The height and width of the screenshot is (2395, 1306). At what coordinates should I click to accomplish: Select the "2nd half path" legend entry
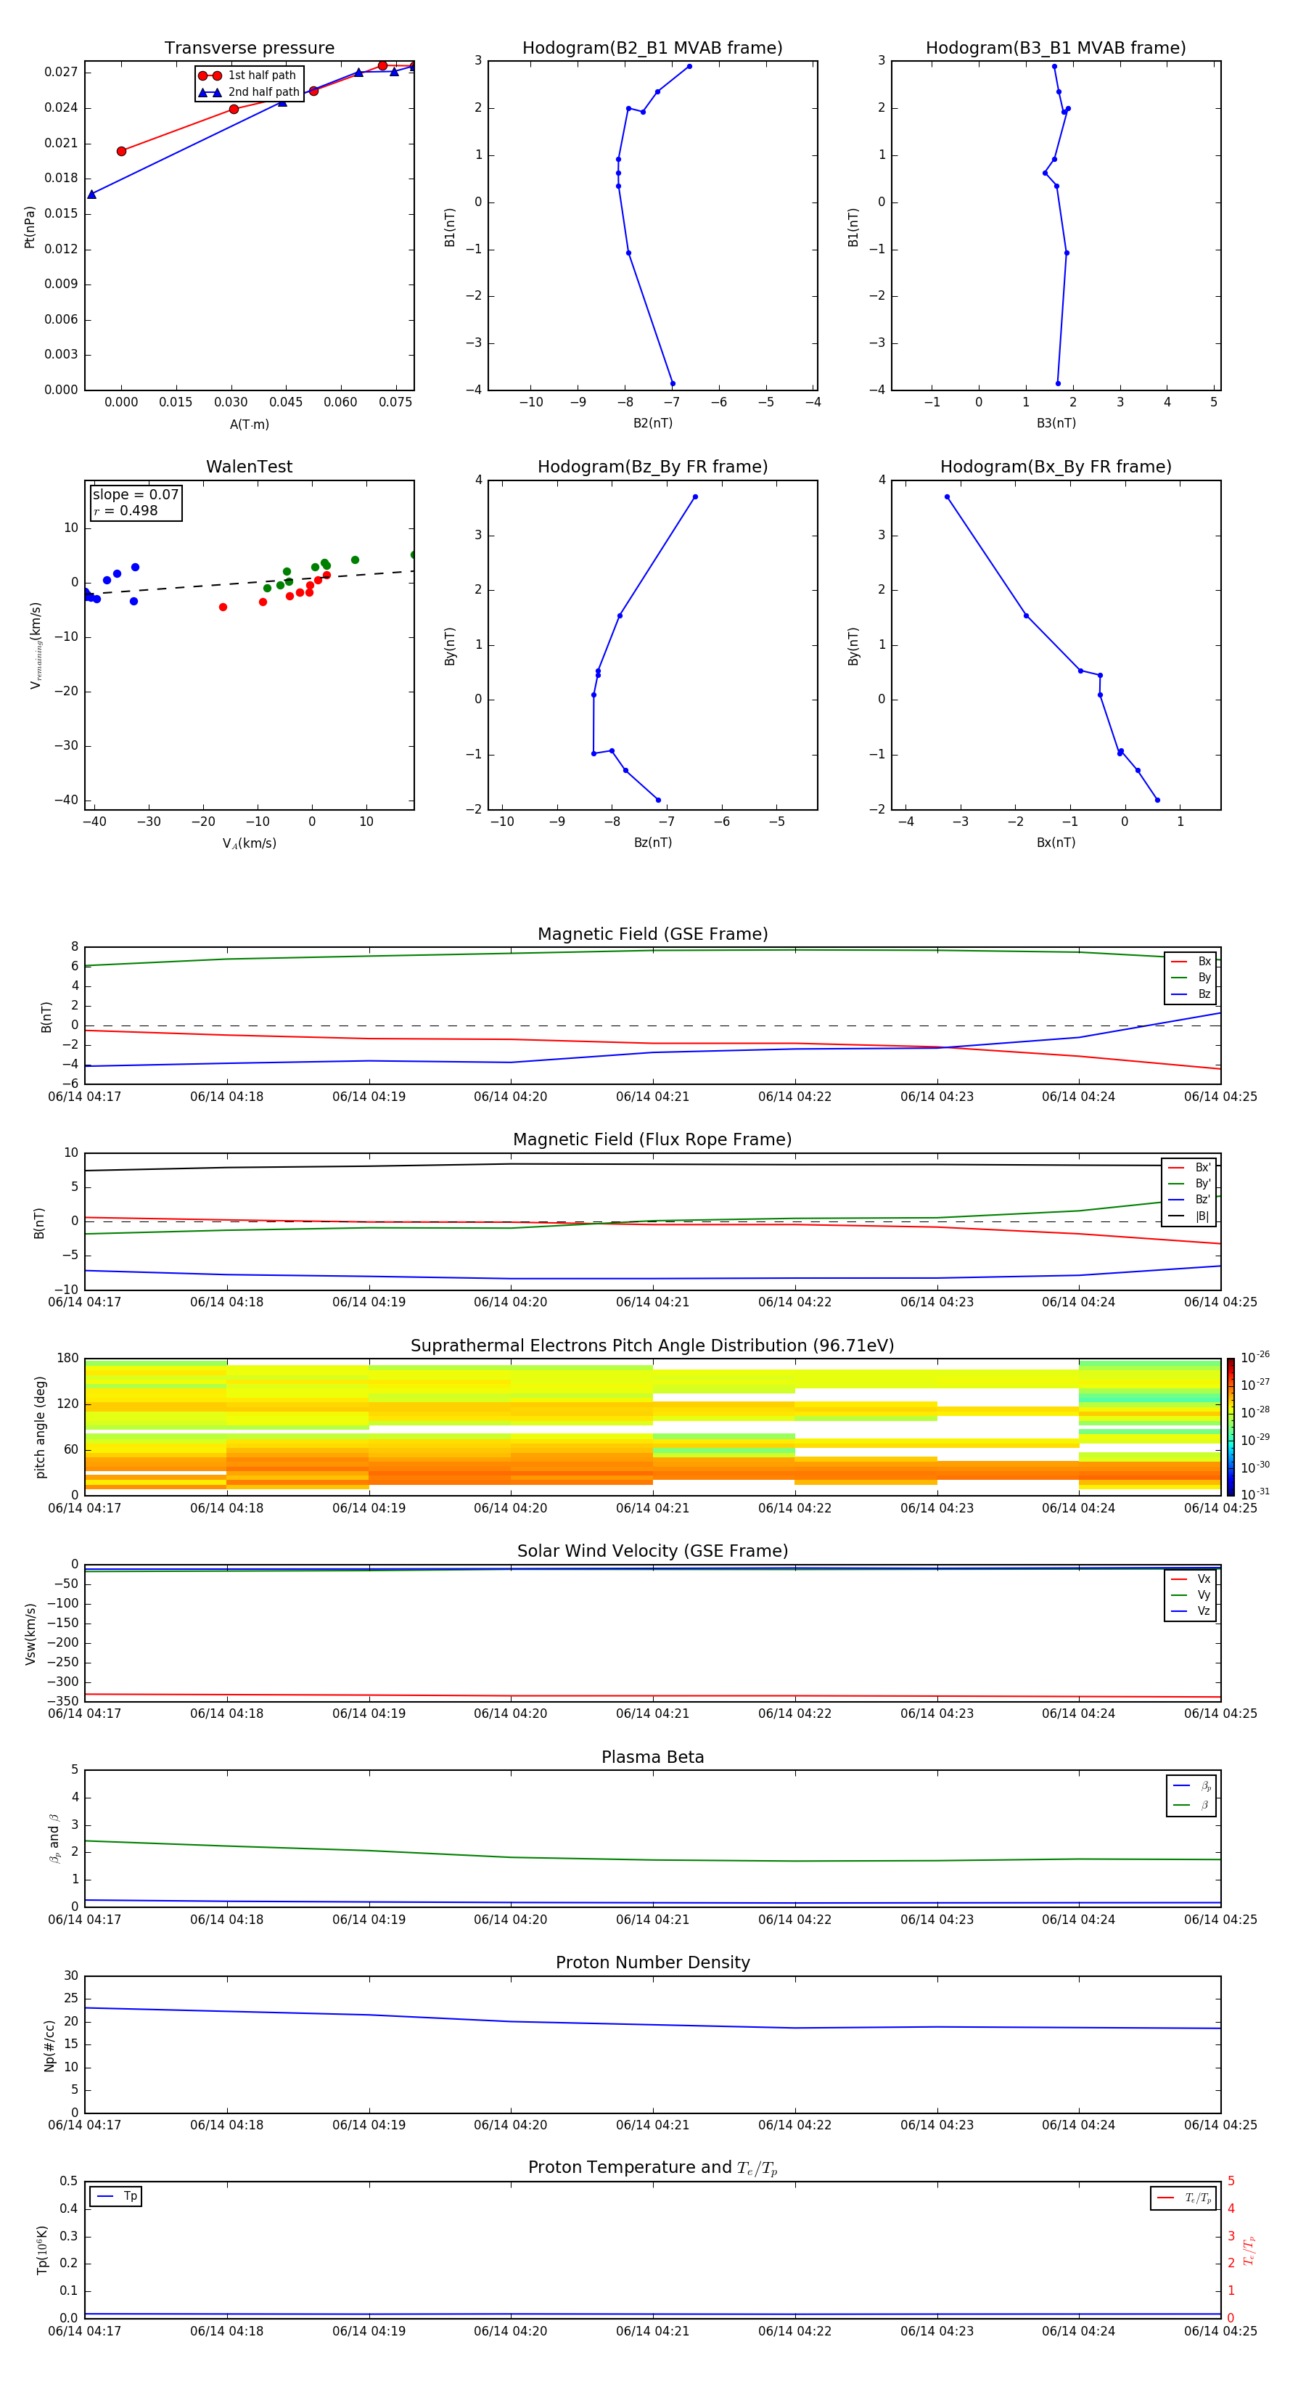click(249, 92)
